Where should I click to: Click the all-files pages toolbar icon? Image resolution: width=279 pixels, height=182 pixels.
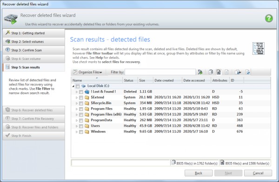[211, 72]
